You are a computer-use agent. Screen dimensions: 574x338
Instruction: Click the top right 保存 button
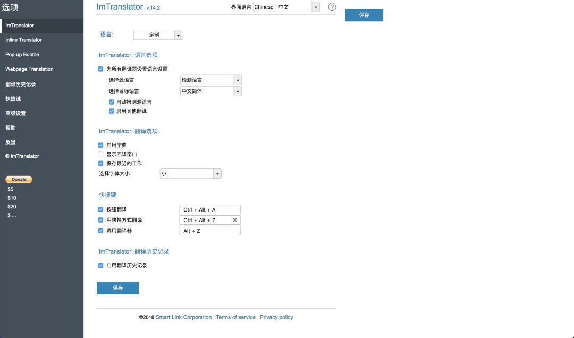click(x=364, y=15)
